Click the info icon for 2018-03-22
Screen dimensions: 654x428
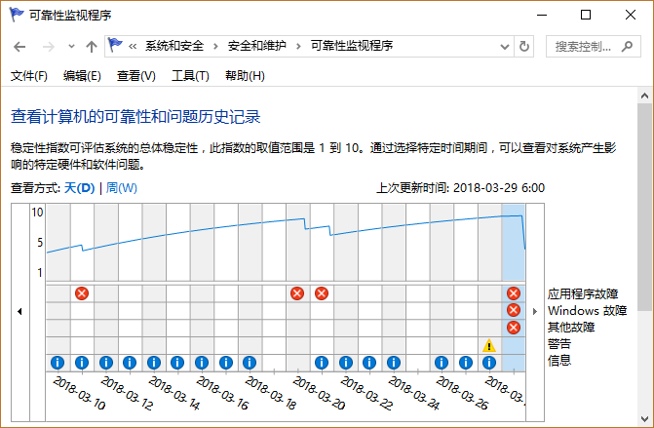coord(345,363)
